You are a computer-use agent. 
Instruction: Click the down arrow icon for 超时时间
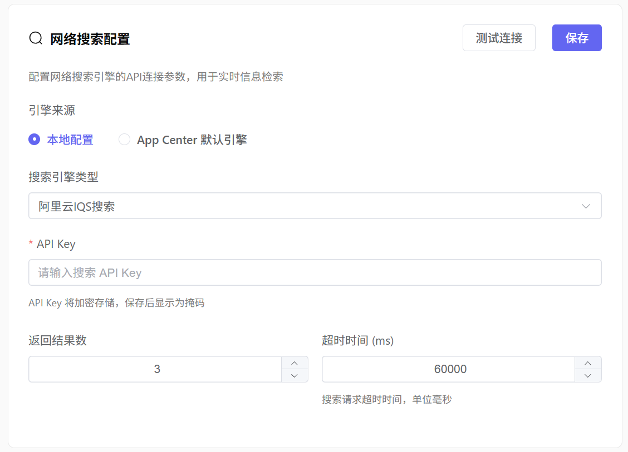588,375
